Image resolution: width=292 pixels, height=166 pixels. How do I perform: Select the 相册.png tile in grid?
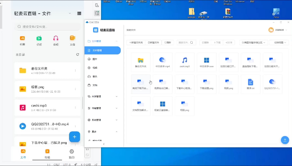tap(185, 106)
